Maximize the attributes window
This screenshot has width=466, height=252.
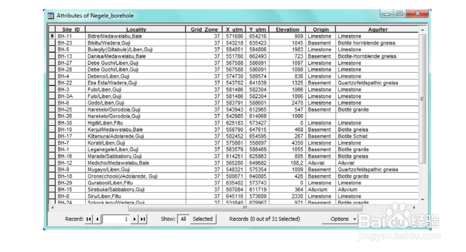point(400,14)
